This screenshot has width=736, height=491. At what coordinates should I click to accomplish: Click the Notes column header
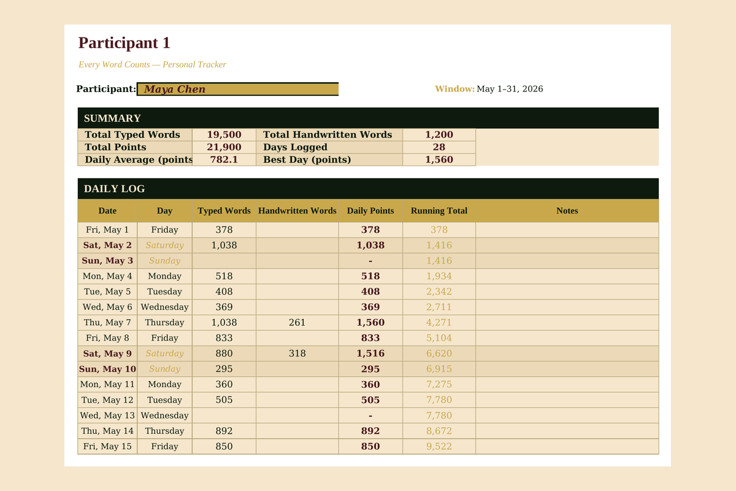567,211
